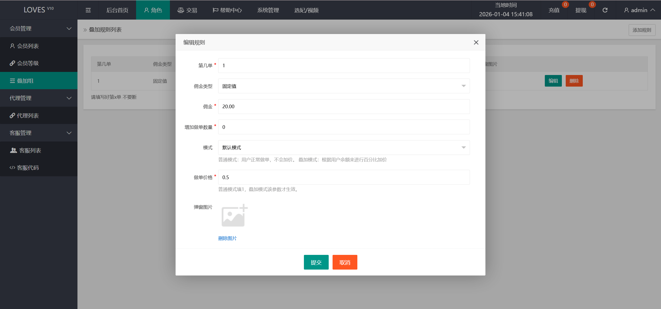This screenshot has height=309, width=661.
Task: Click the 代理列表 chain icon in sidebar
Action: [12, 115]
